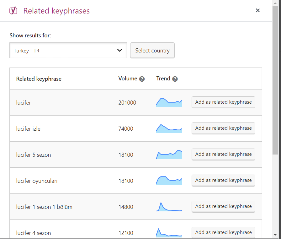The width and height of the screenshot is (281, 239).
Task: Click the trend chart for lucifer izle
Action: (x=169, y=128)
